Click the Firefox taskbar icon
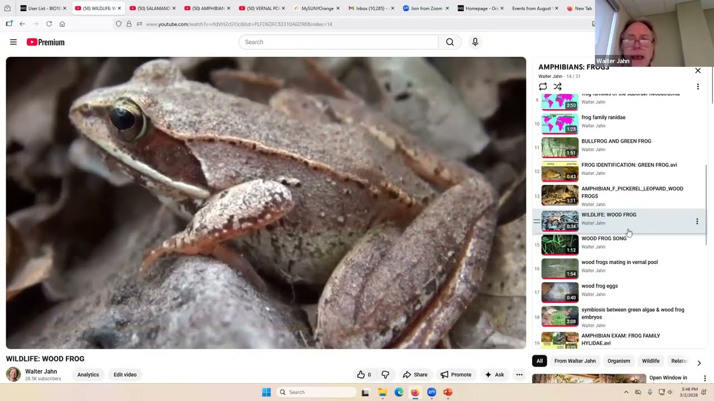The image size is (714, 401). tap(415, 392)
